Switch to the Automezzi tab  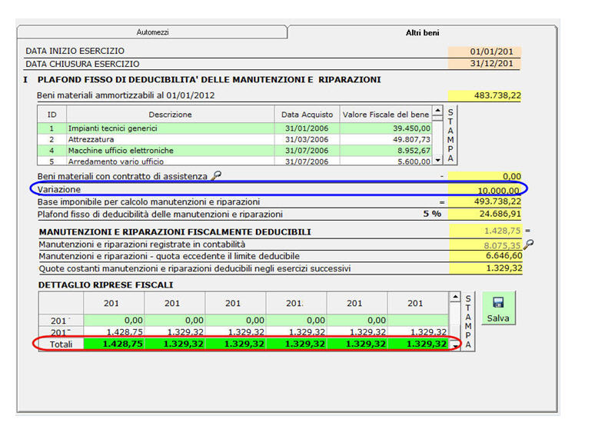point(152,32)
